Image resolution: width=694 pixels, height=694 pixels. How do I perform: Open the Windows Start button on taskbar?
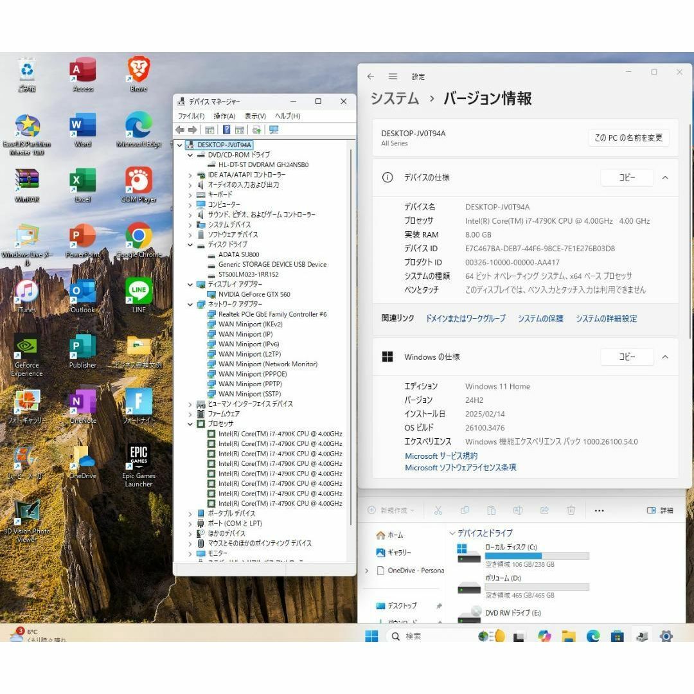[371, 636]
